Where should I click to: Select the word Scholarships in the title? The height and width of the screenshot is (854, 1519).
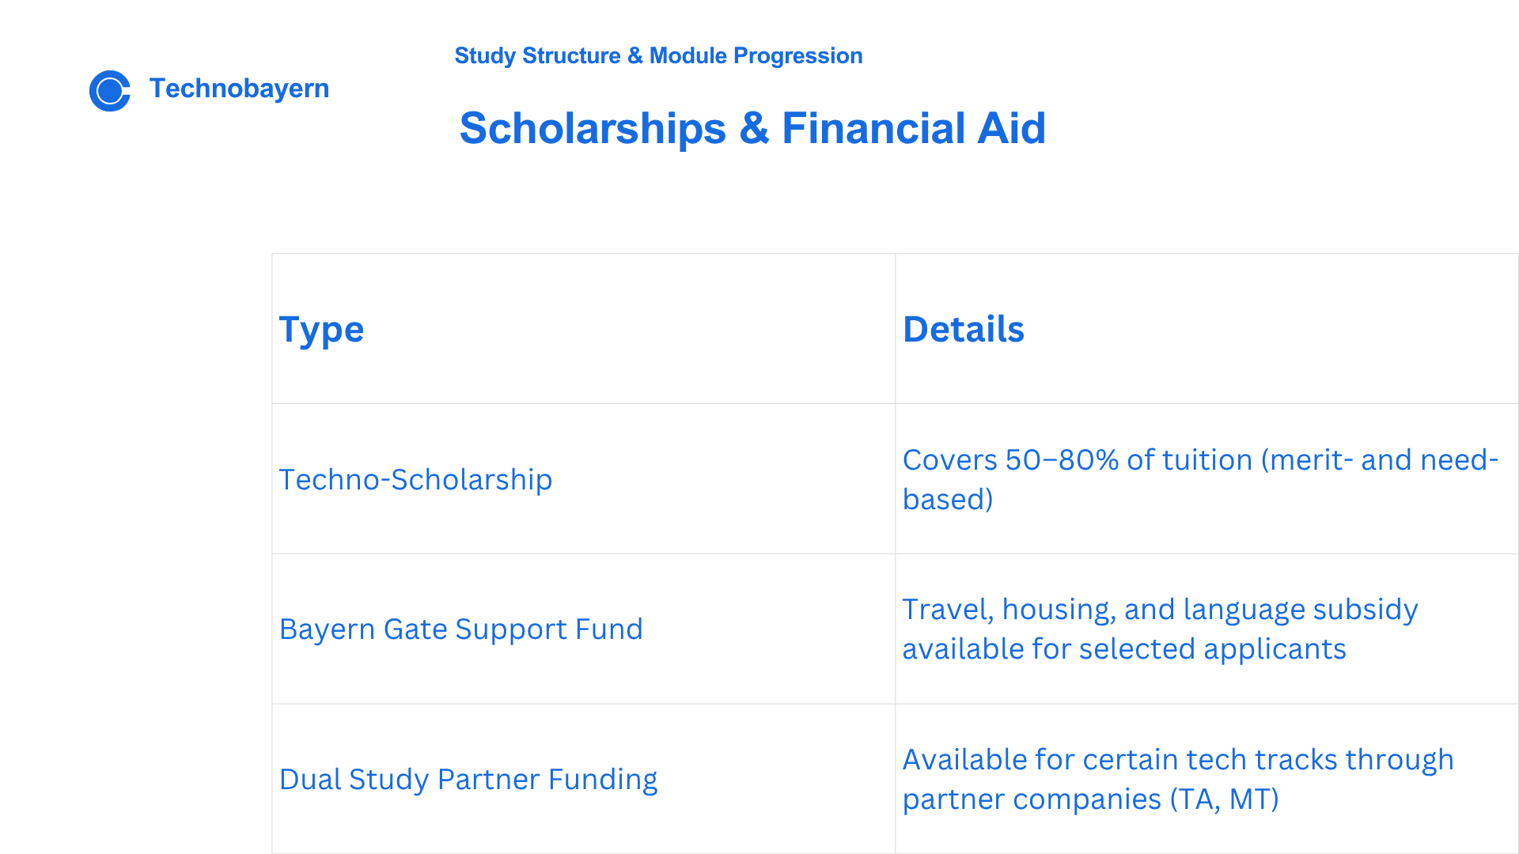(x=593, y=128)
